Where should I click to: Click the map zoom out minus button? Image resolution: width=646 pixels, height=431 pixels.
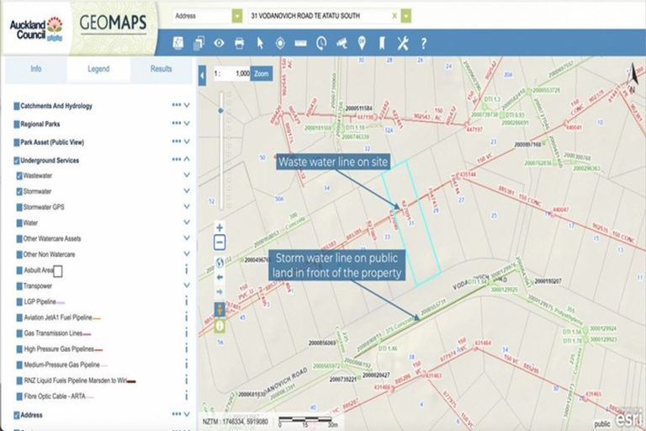tap(220, 242)
